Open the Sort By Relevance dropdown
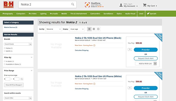Image resolution: width=176 pixels, height=101 pixels. 53,29
